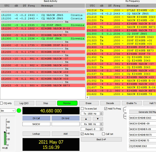Click the audio level meter slider marker

pos(5,132)
